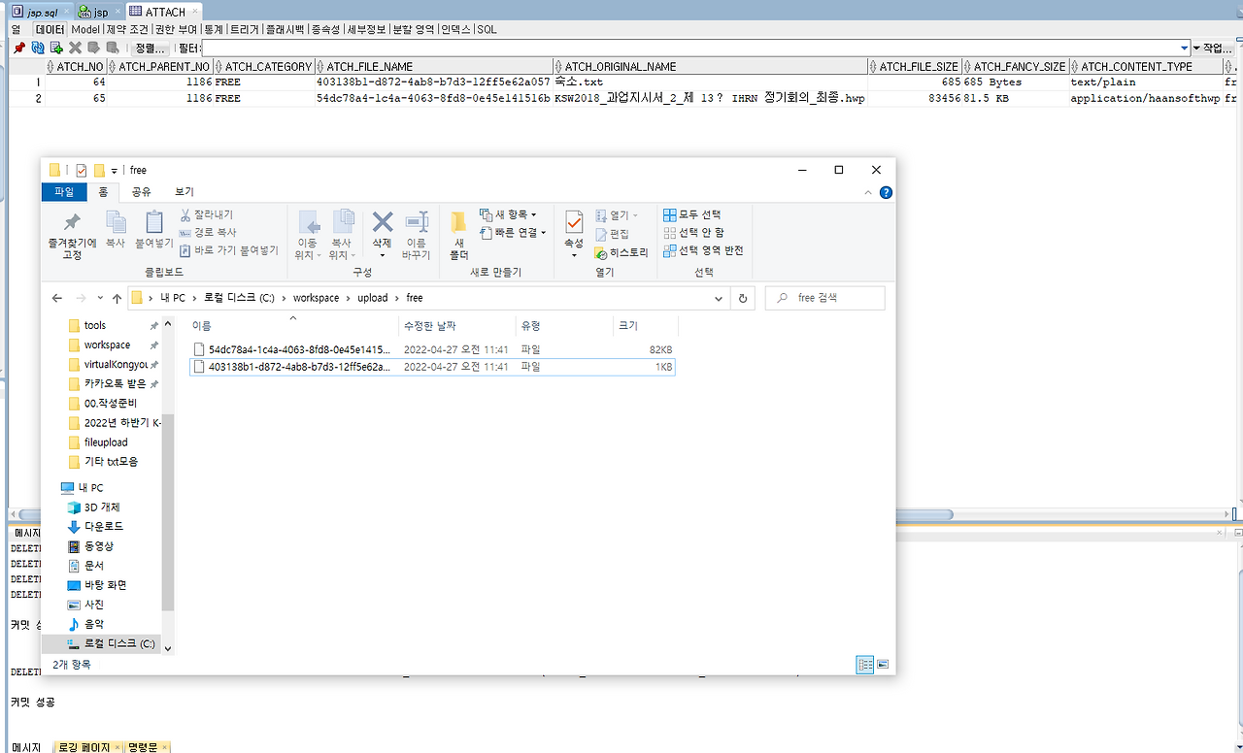Click the 정렬... (Sort) button
The image size is (1243, 753).
151,46
